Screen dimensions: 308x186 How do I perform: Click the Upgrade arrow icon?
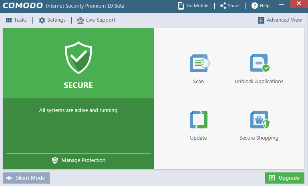pos(272,178)
